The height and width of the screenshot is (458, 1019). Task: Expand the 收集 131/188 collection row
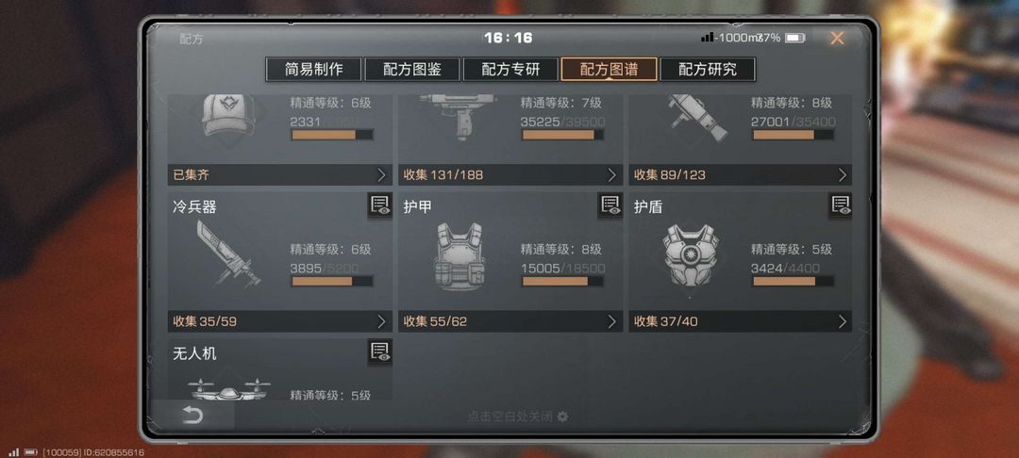coord(510,174)
